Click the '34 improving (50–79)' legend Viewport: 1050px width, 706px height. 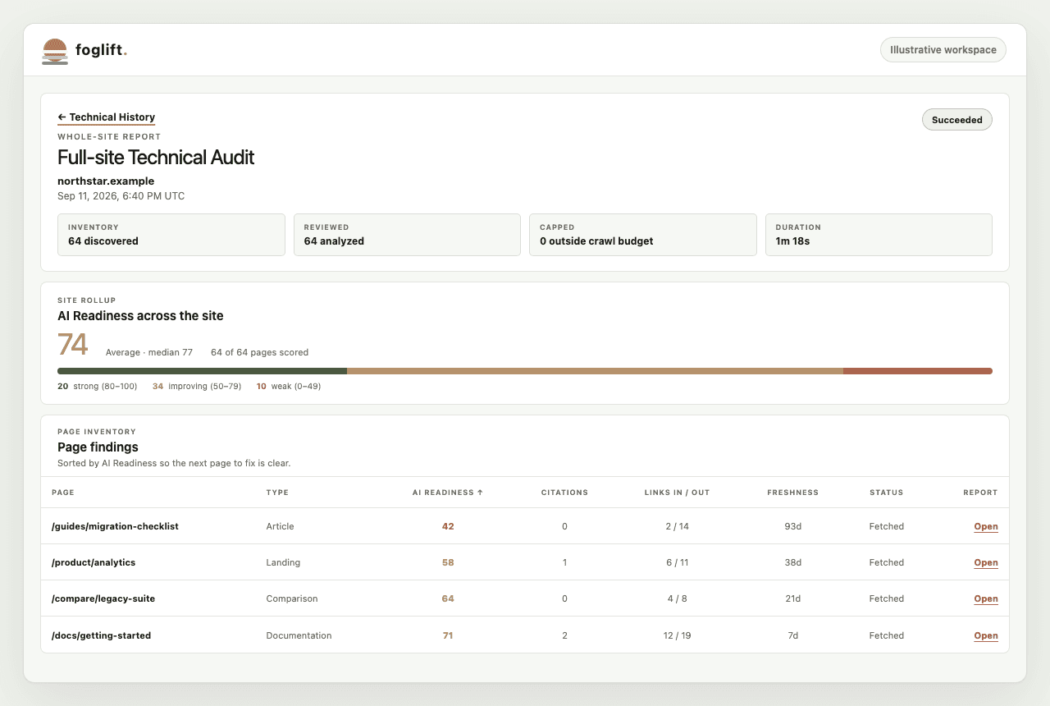(197, 386)
